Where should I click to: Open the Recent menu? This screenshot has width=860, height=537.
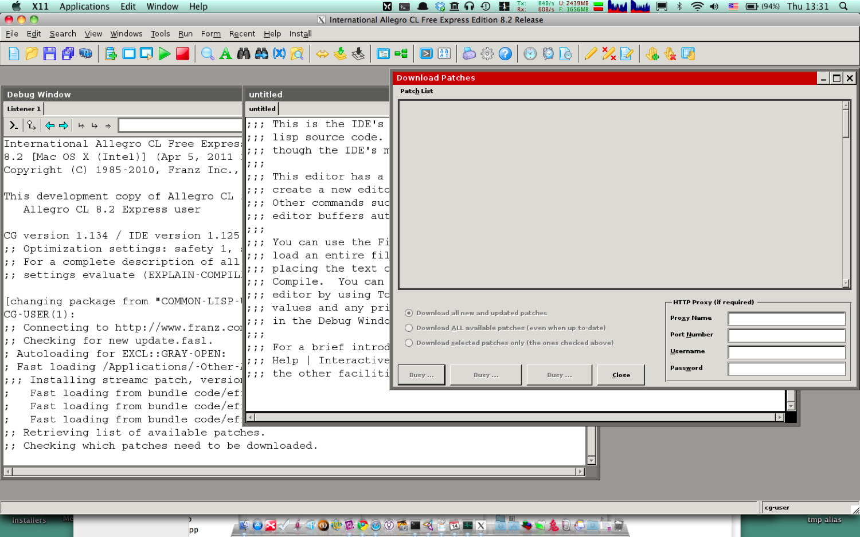tap(242, 34)
